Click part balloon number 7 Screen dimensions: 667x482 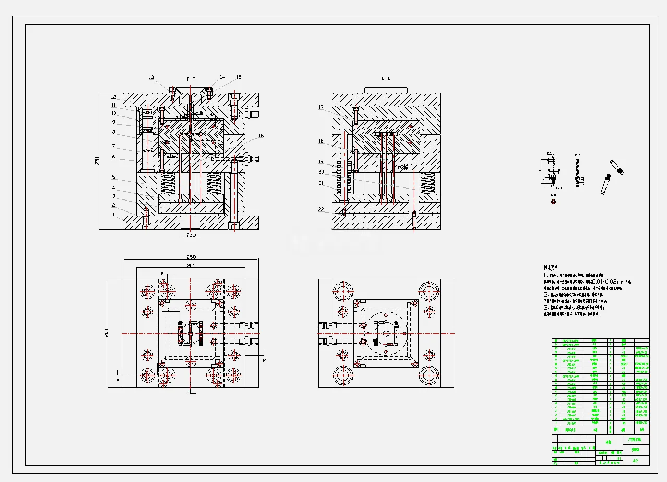[x=113, y=146]
